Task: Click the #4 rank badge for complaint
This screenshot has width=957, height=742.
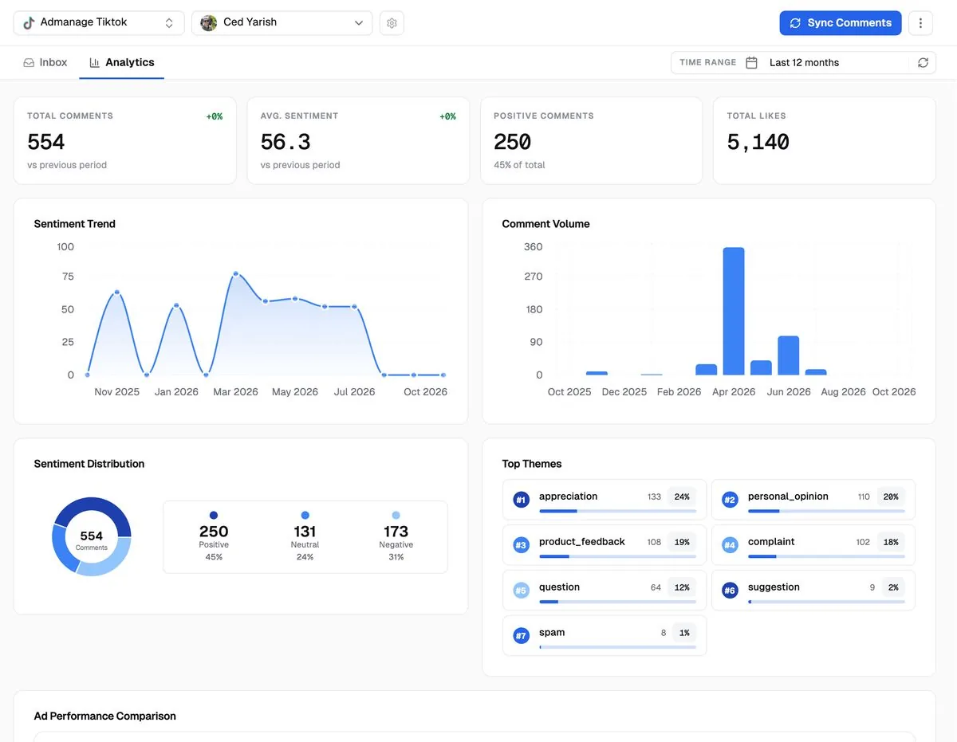Action: tap(730, 545)
